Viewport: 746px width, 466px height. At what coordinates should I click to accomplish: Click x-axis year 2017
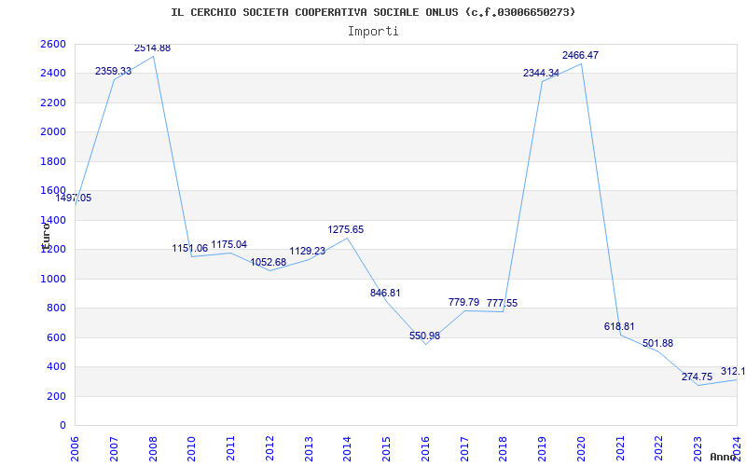[464, 449]
